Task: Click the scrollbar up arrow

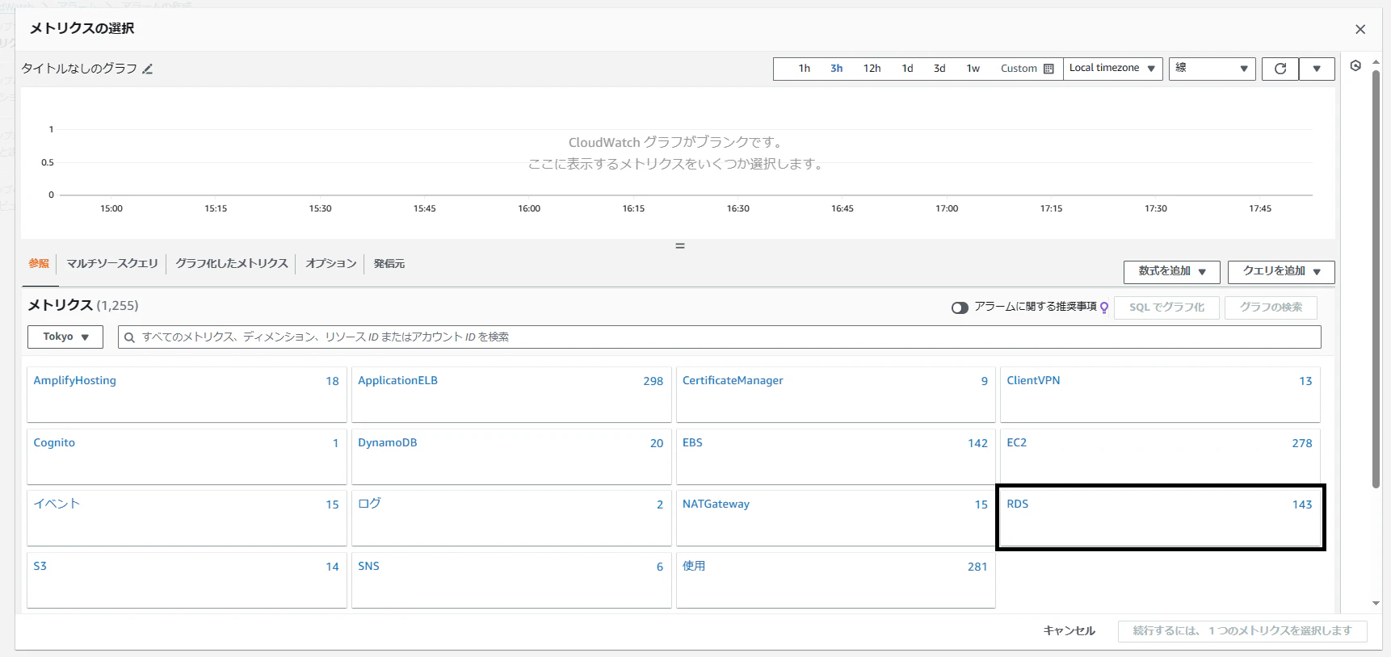Action: (1376, 62)
